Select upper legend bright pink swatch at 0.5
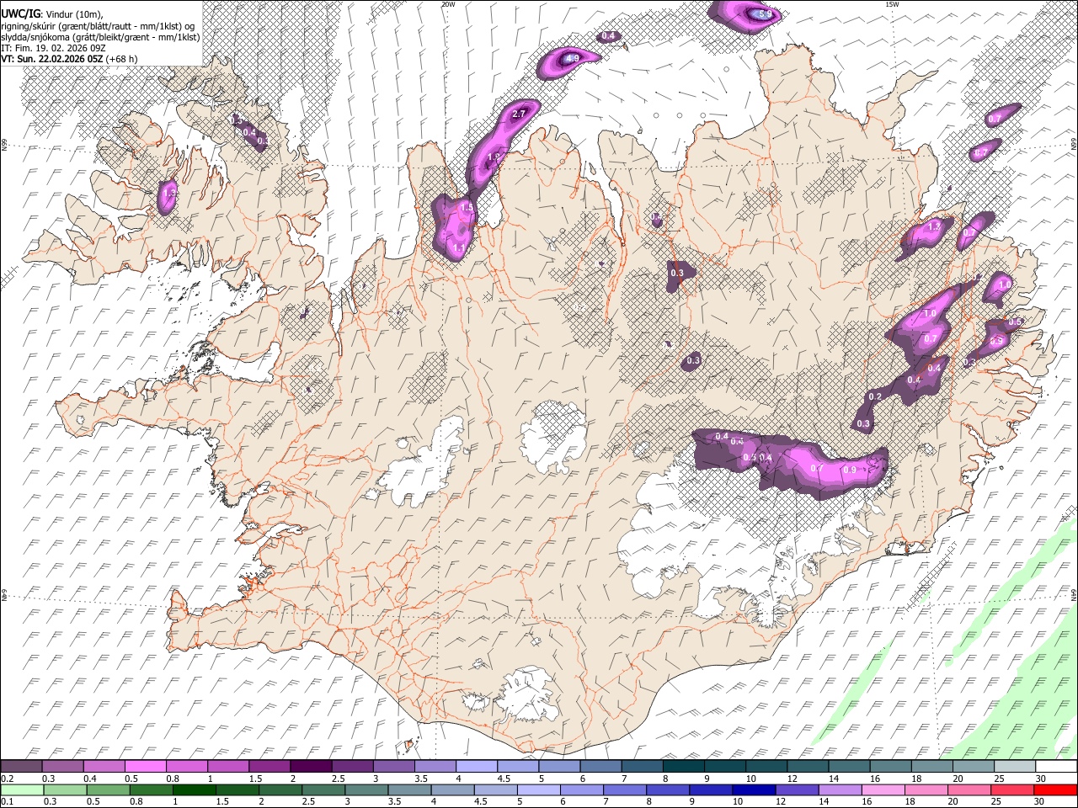Viewport: 1078px width, 808px height. pos(146,766)
